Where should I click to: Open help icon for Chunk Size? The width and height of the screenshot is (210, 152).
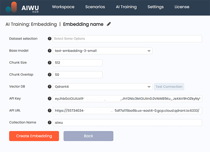[50, 63]
